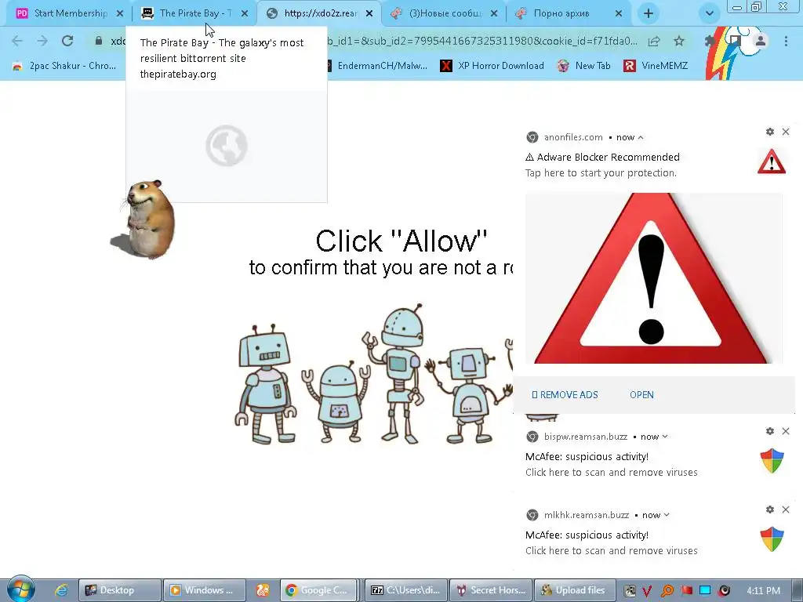This screenshot has height=602, width=803.
Task: Close the Start Membership tab
Action: click(120, 14)
